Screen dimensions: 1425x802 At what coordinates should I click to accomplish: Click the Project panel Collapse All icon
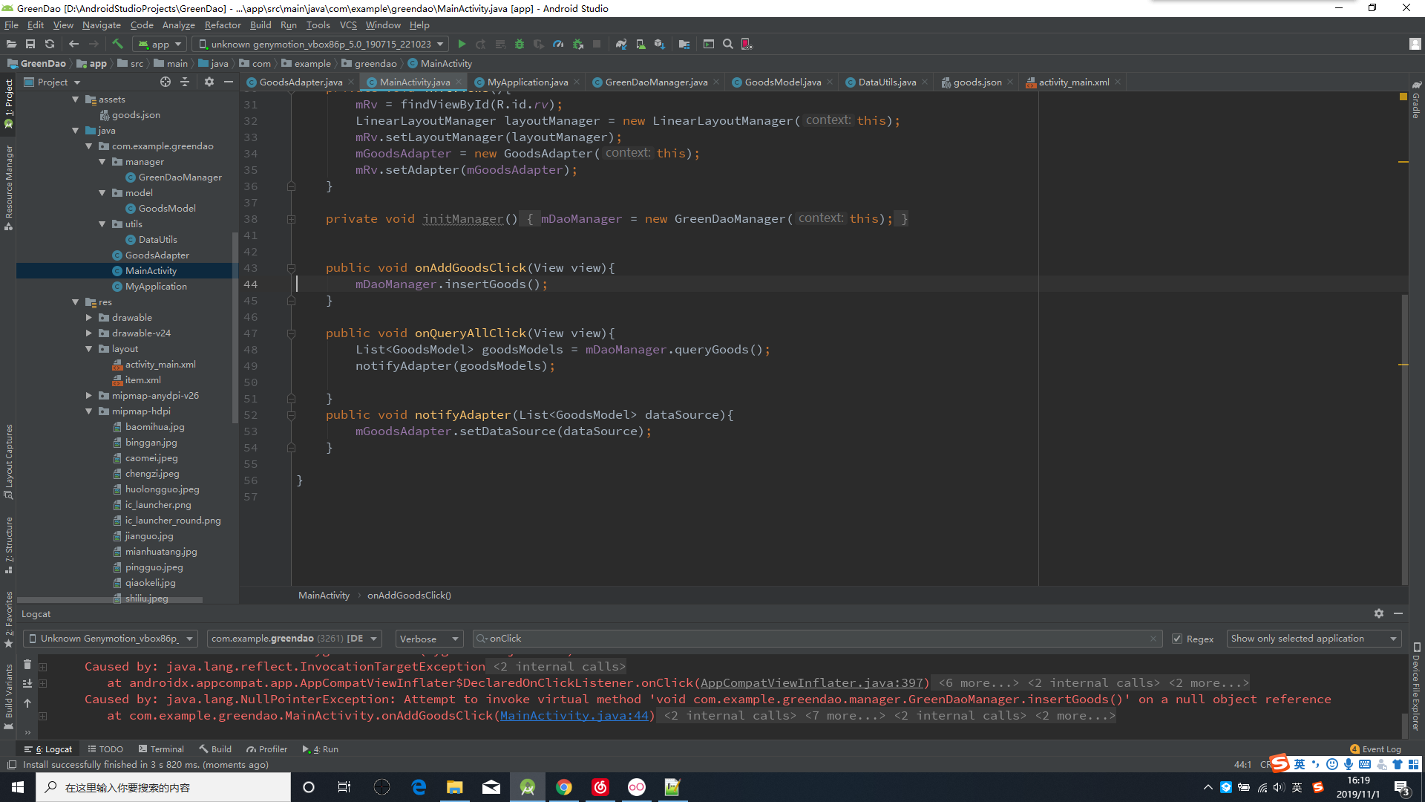click(x=185, y=82)
